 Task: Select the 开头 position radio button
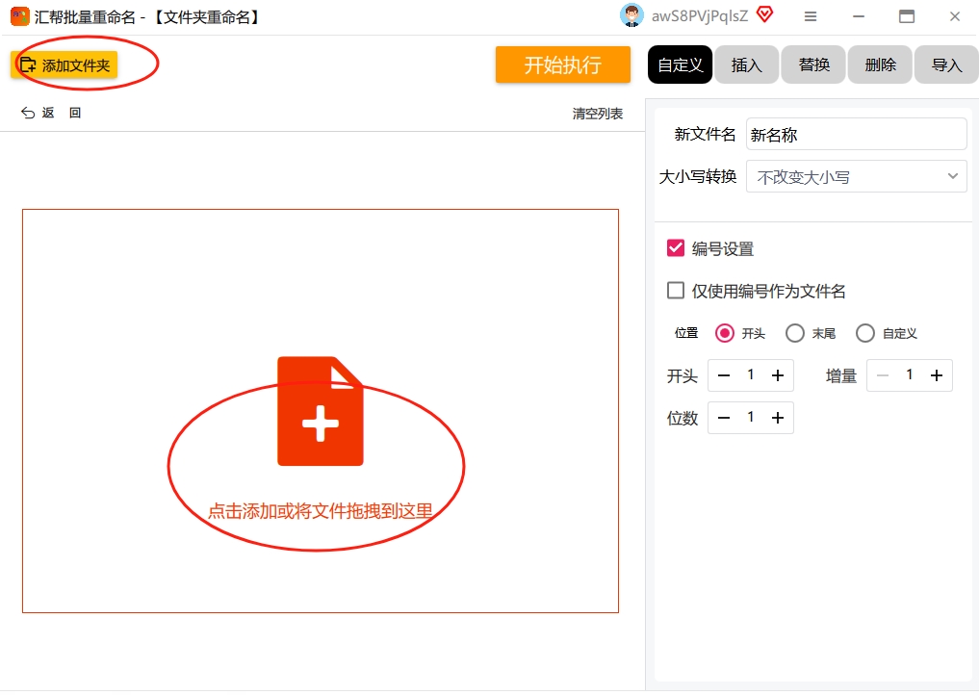pyautogui.click(x=724, y=333)
